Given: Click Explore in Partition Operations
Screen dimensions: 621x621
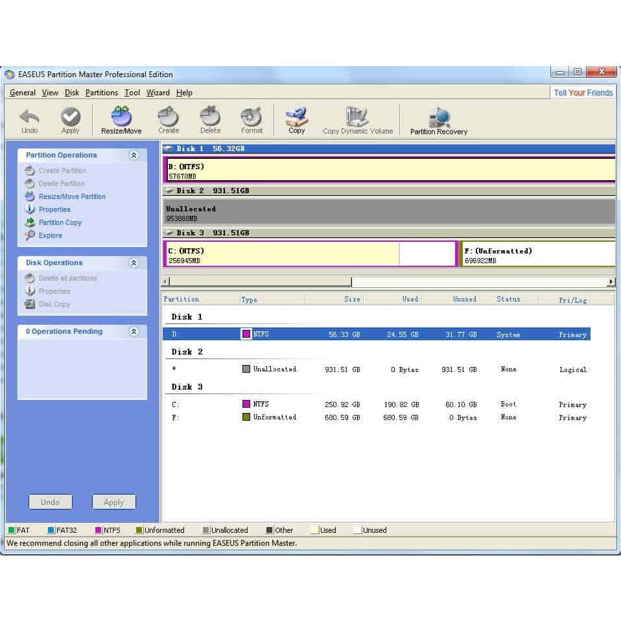Looking at the screenshot, I should 50,235.
